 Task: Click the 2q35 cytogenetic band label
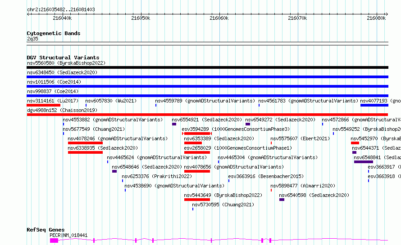coord(32,39)
